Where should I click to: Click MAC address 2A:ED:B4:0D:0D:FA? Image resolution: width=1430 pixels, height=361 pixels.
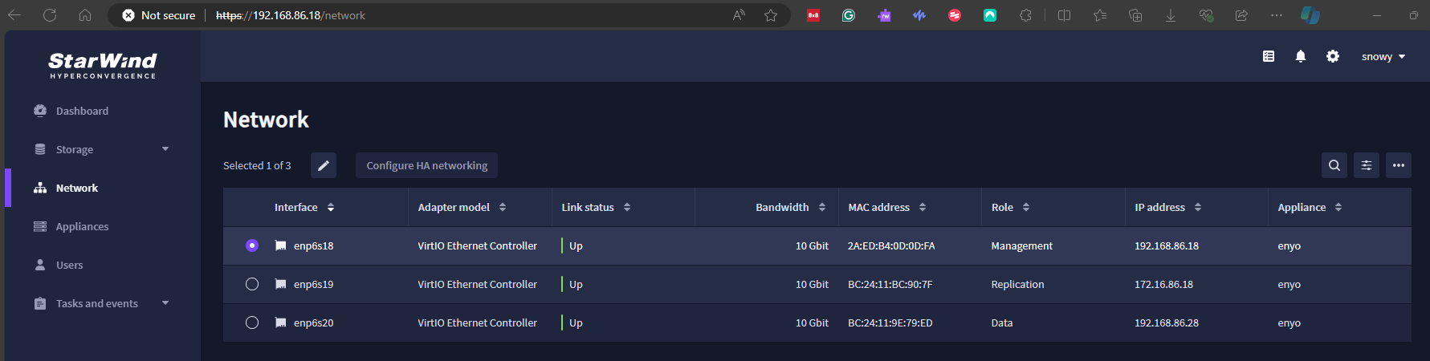891,245
